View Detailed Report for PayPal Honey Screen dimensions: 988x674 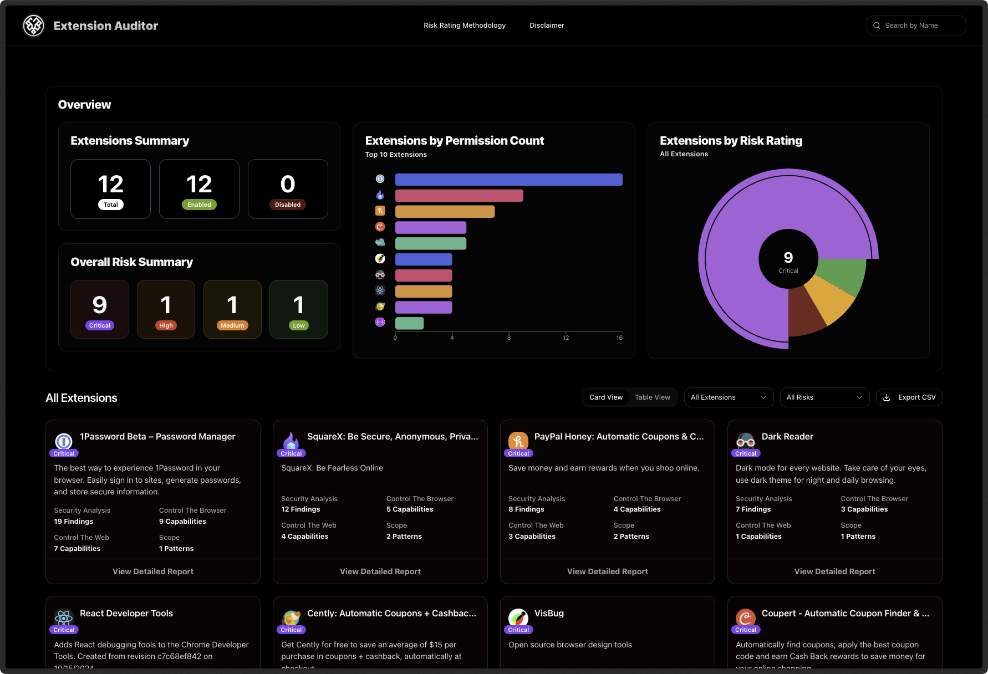point(608,571)
